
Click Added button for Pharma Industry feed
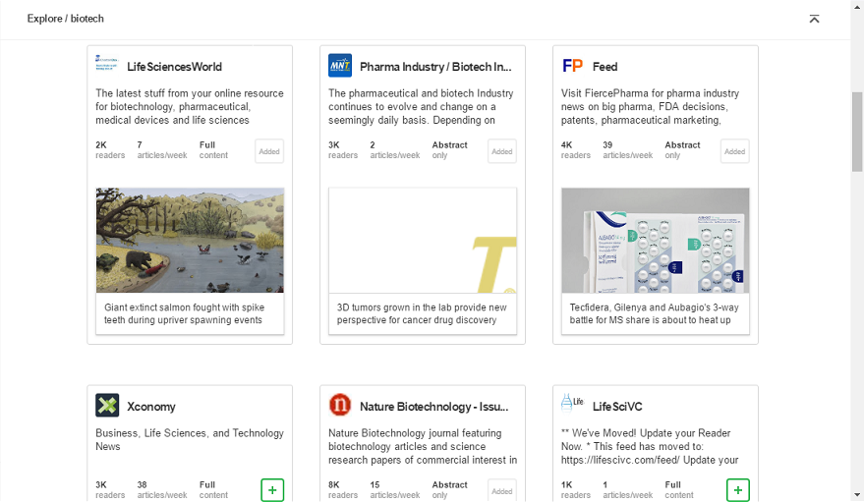click(x=502, y=151)
